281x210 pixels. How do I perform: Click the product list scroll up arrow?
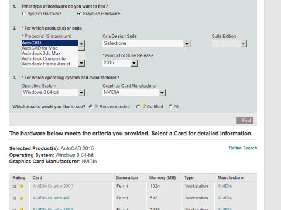(81, 43)
